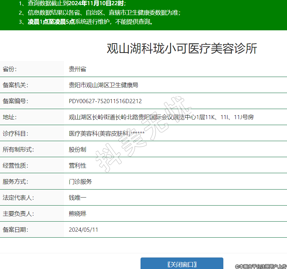
Task: Click the service mode value 门诊服务
Action: 80,182
